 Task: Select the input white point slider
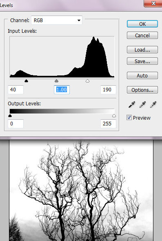(x=87, y=81)
